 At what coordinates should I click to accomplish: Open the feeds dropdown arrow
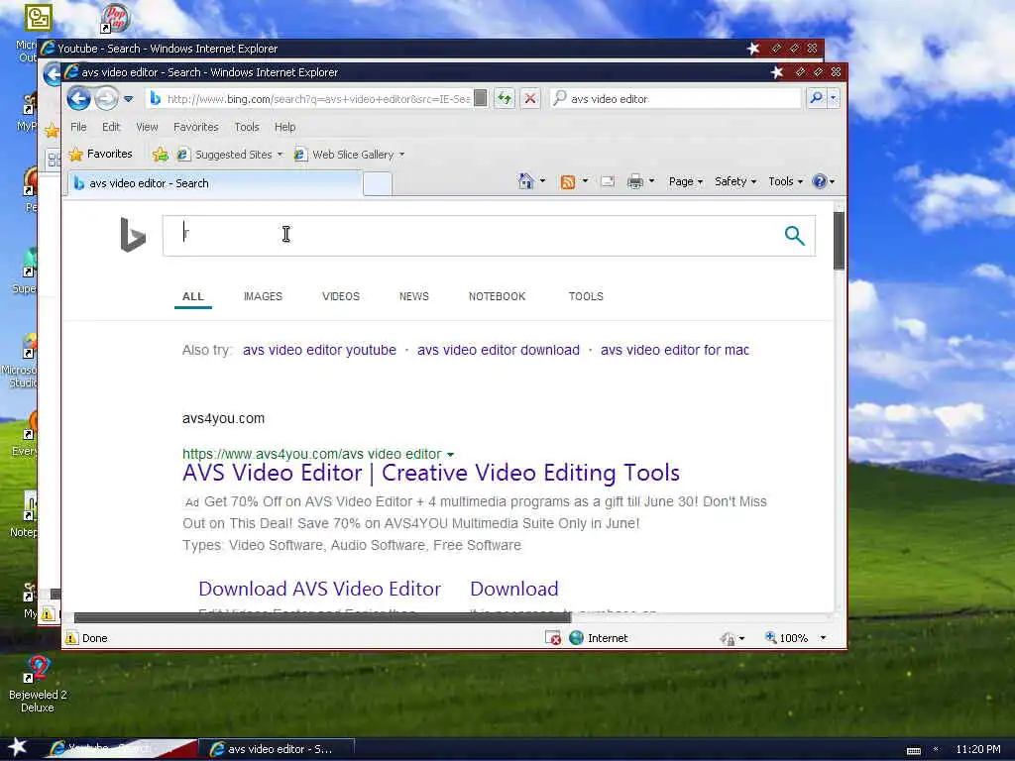pos(585,181)
